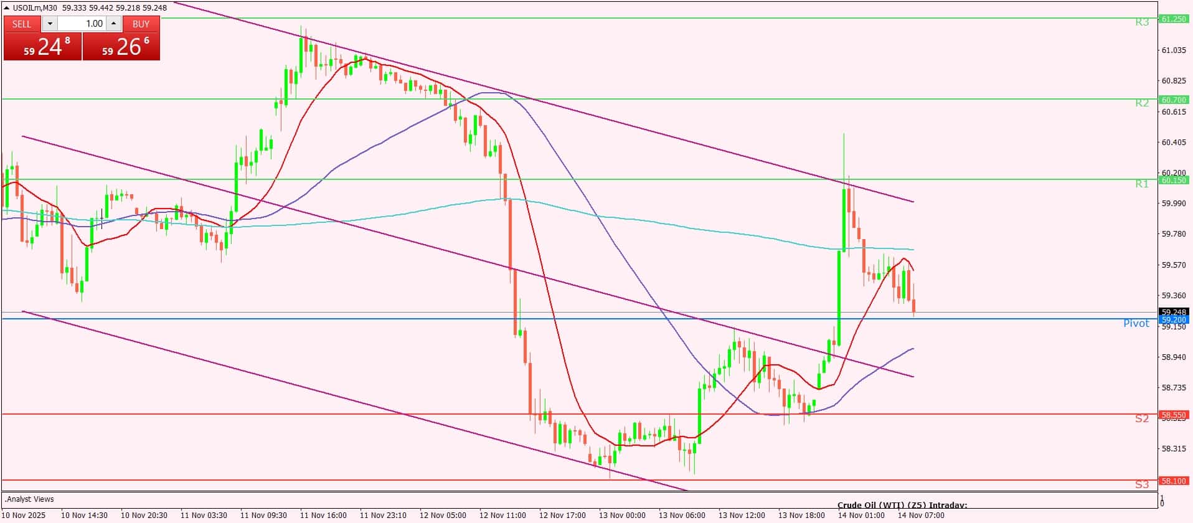The image size is (1193, 523).
Task: Select the R1 60.150 price label
Action: click(x=1174, y=180)
